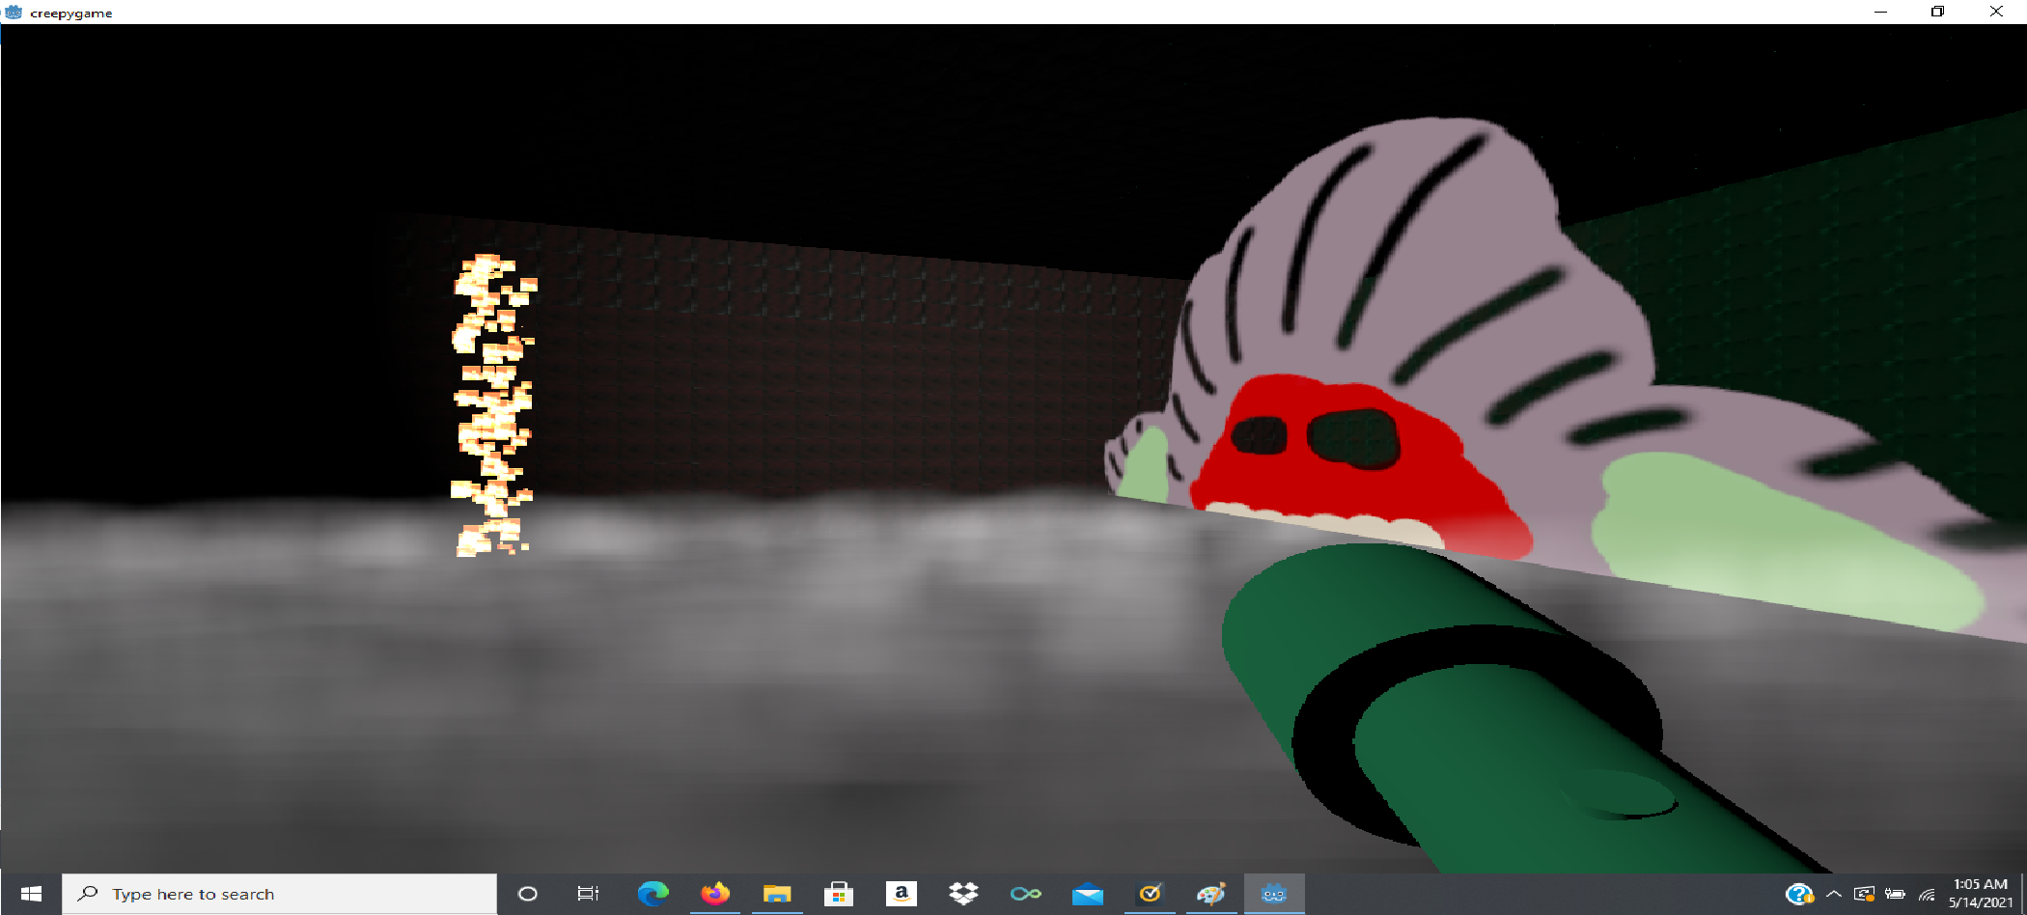Click the 'Type here to search' box
The height and width of the screenshot is (915, 2027).
click(280, 894)
